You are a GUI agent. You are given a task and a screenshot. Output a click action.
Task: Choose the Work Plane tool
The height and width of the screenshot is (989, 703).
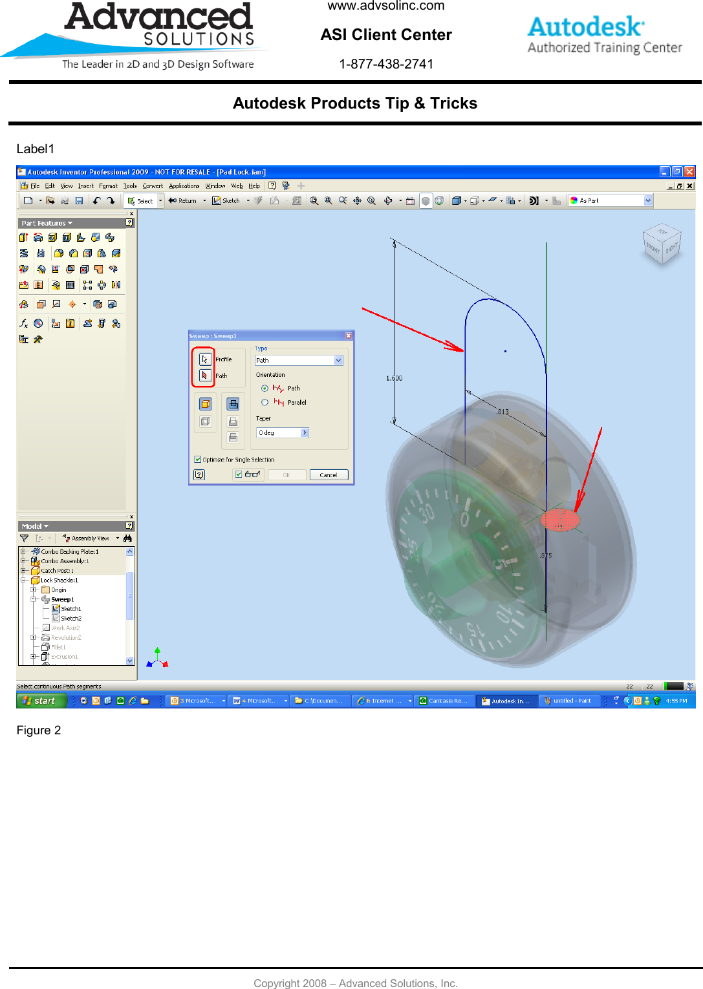pyautogui.click(x=41, y=304)
